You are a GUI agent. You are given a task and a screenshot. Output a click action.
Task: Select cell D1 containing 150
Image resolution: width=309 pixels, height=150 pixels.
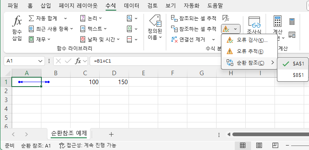[114, 82]
